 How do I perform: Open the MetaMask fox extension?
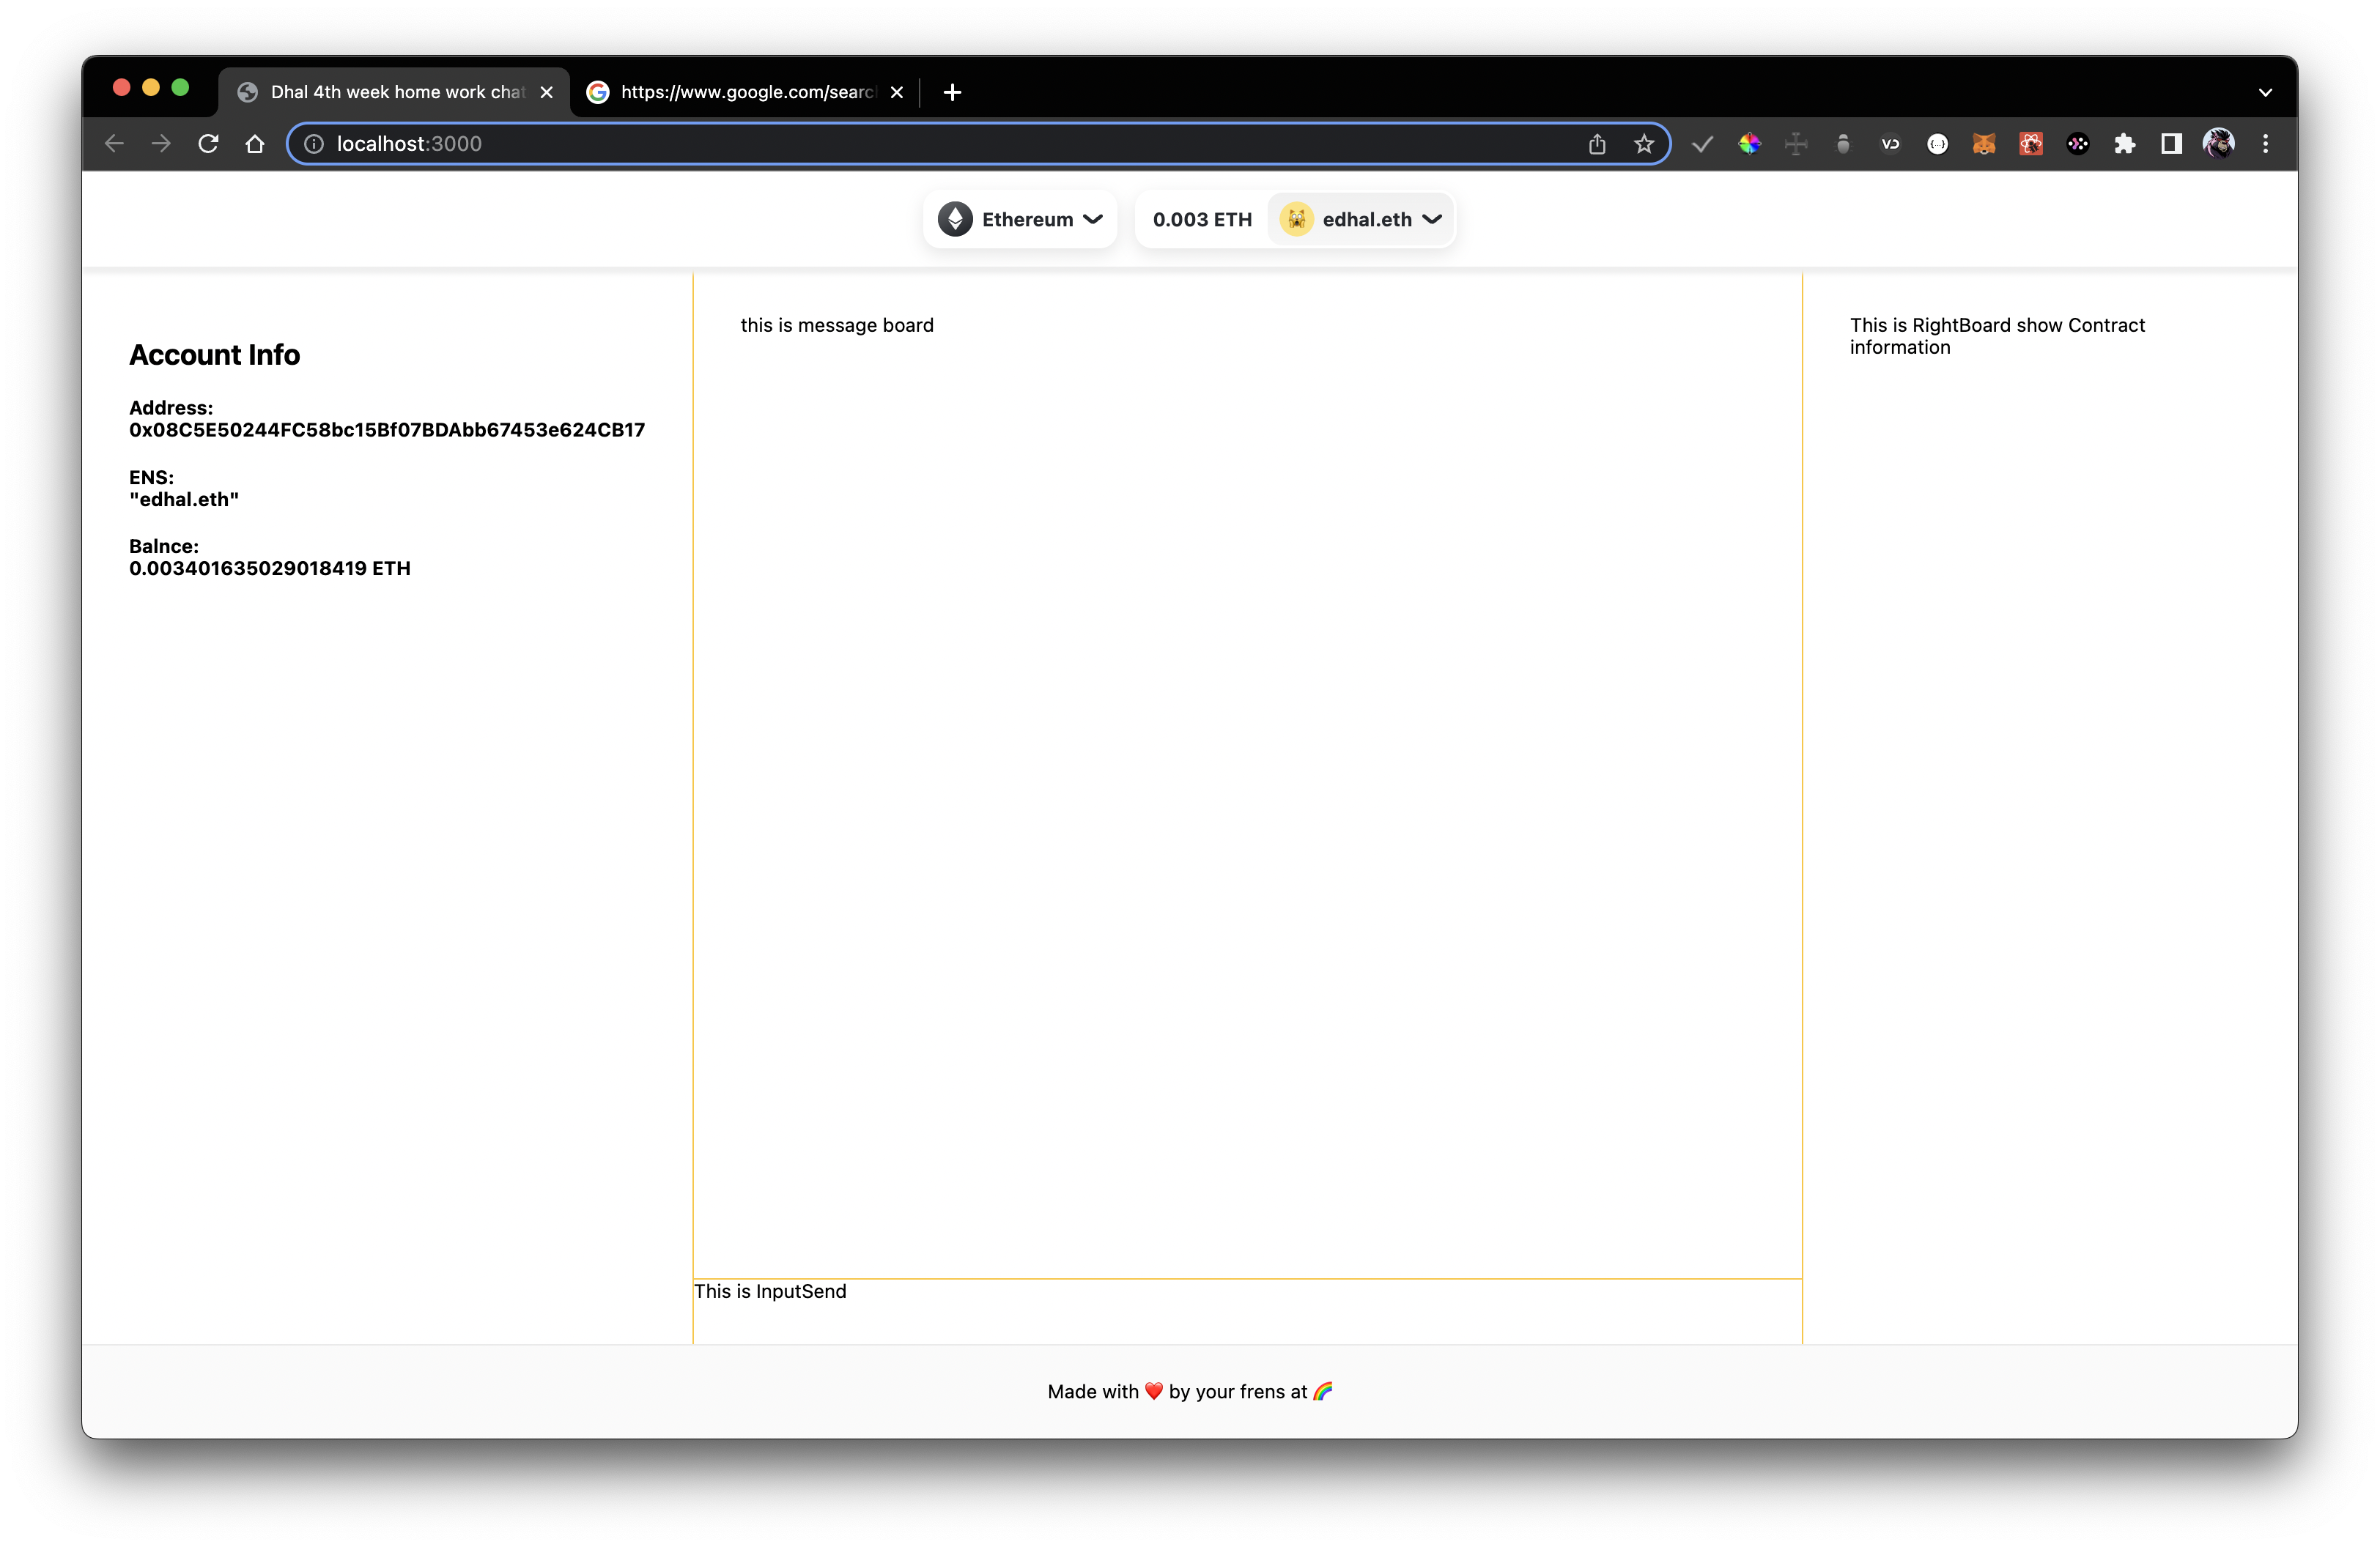tap(1984, 144)
